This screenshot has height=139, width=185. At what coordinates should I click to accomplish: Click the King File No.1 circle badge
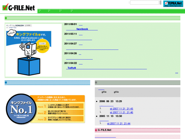21,109
